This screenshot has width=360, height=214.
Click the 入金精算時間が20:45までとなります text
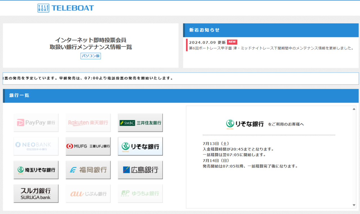[238, 149]
